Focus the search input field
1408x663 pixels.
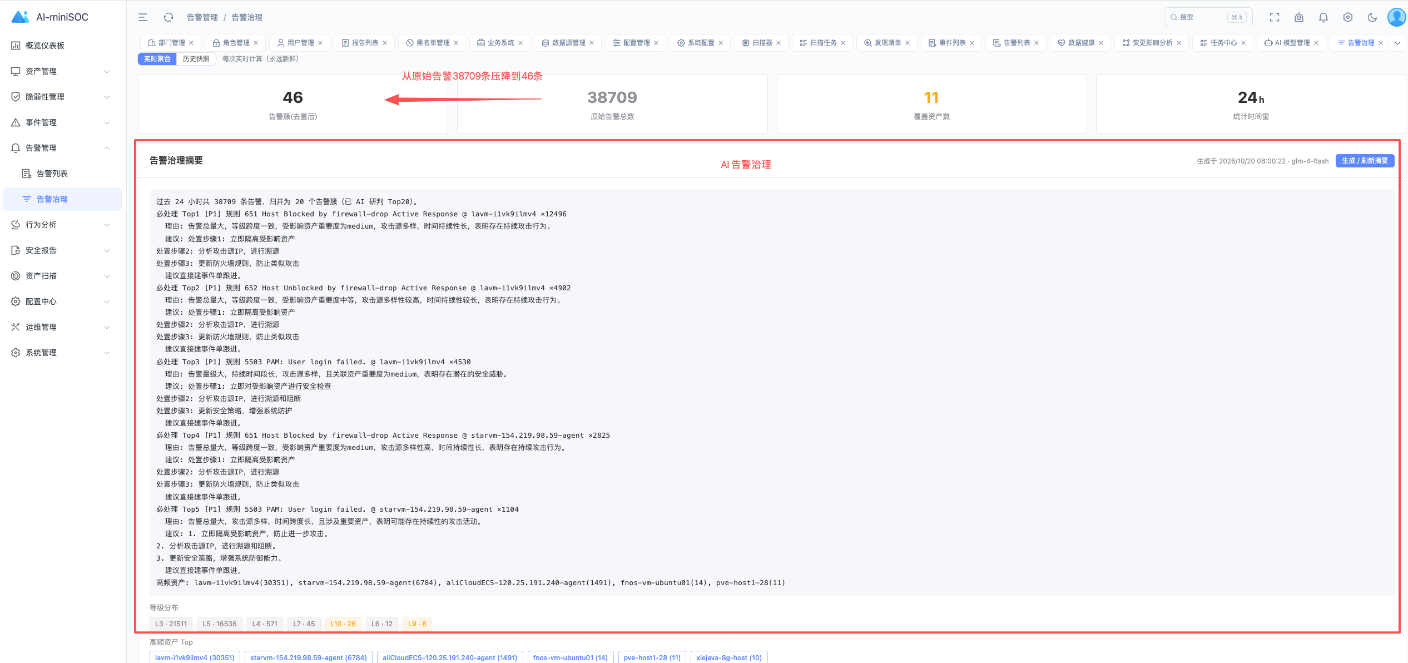(x=1208, y=17)
